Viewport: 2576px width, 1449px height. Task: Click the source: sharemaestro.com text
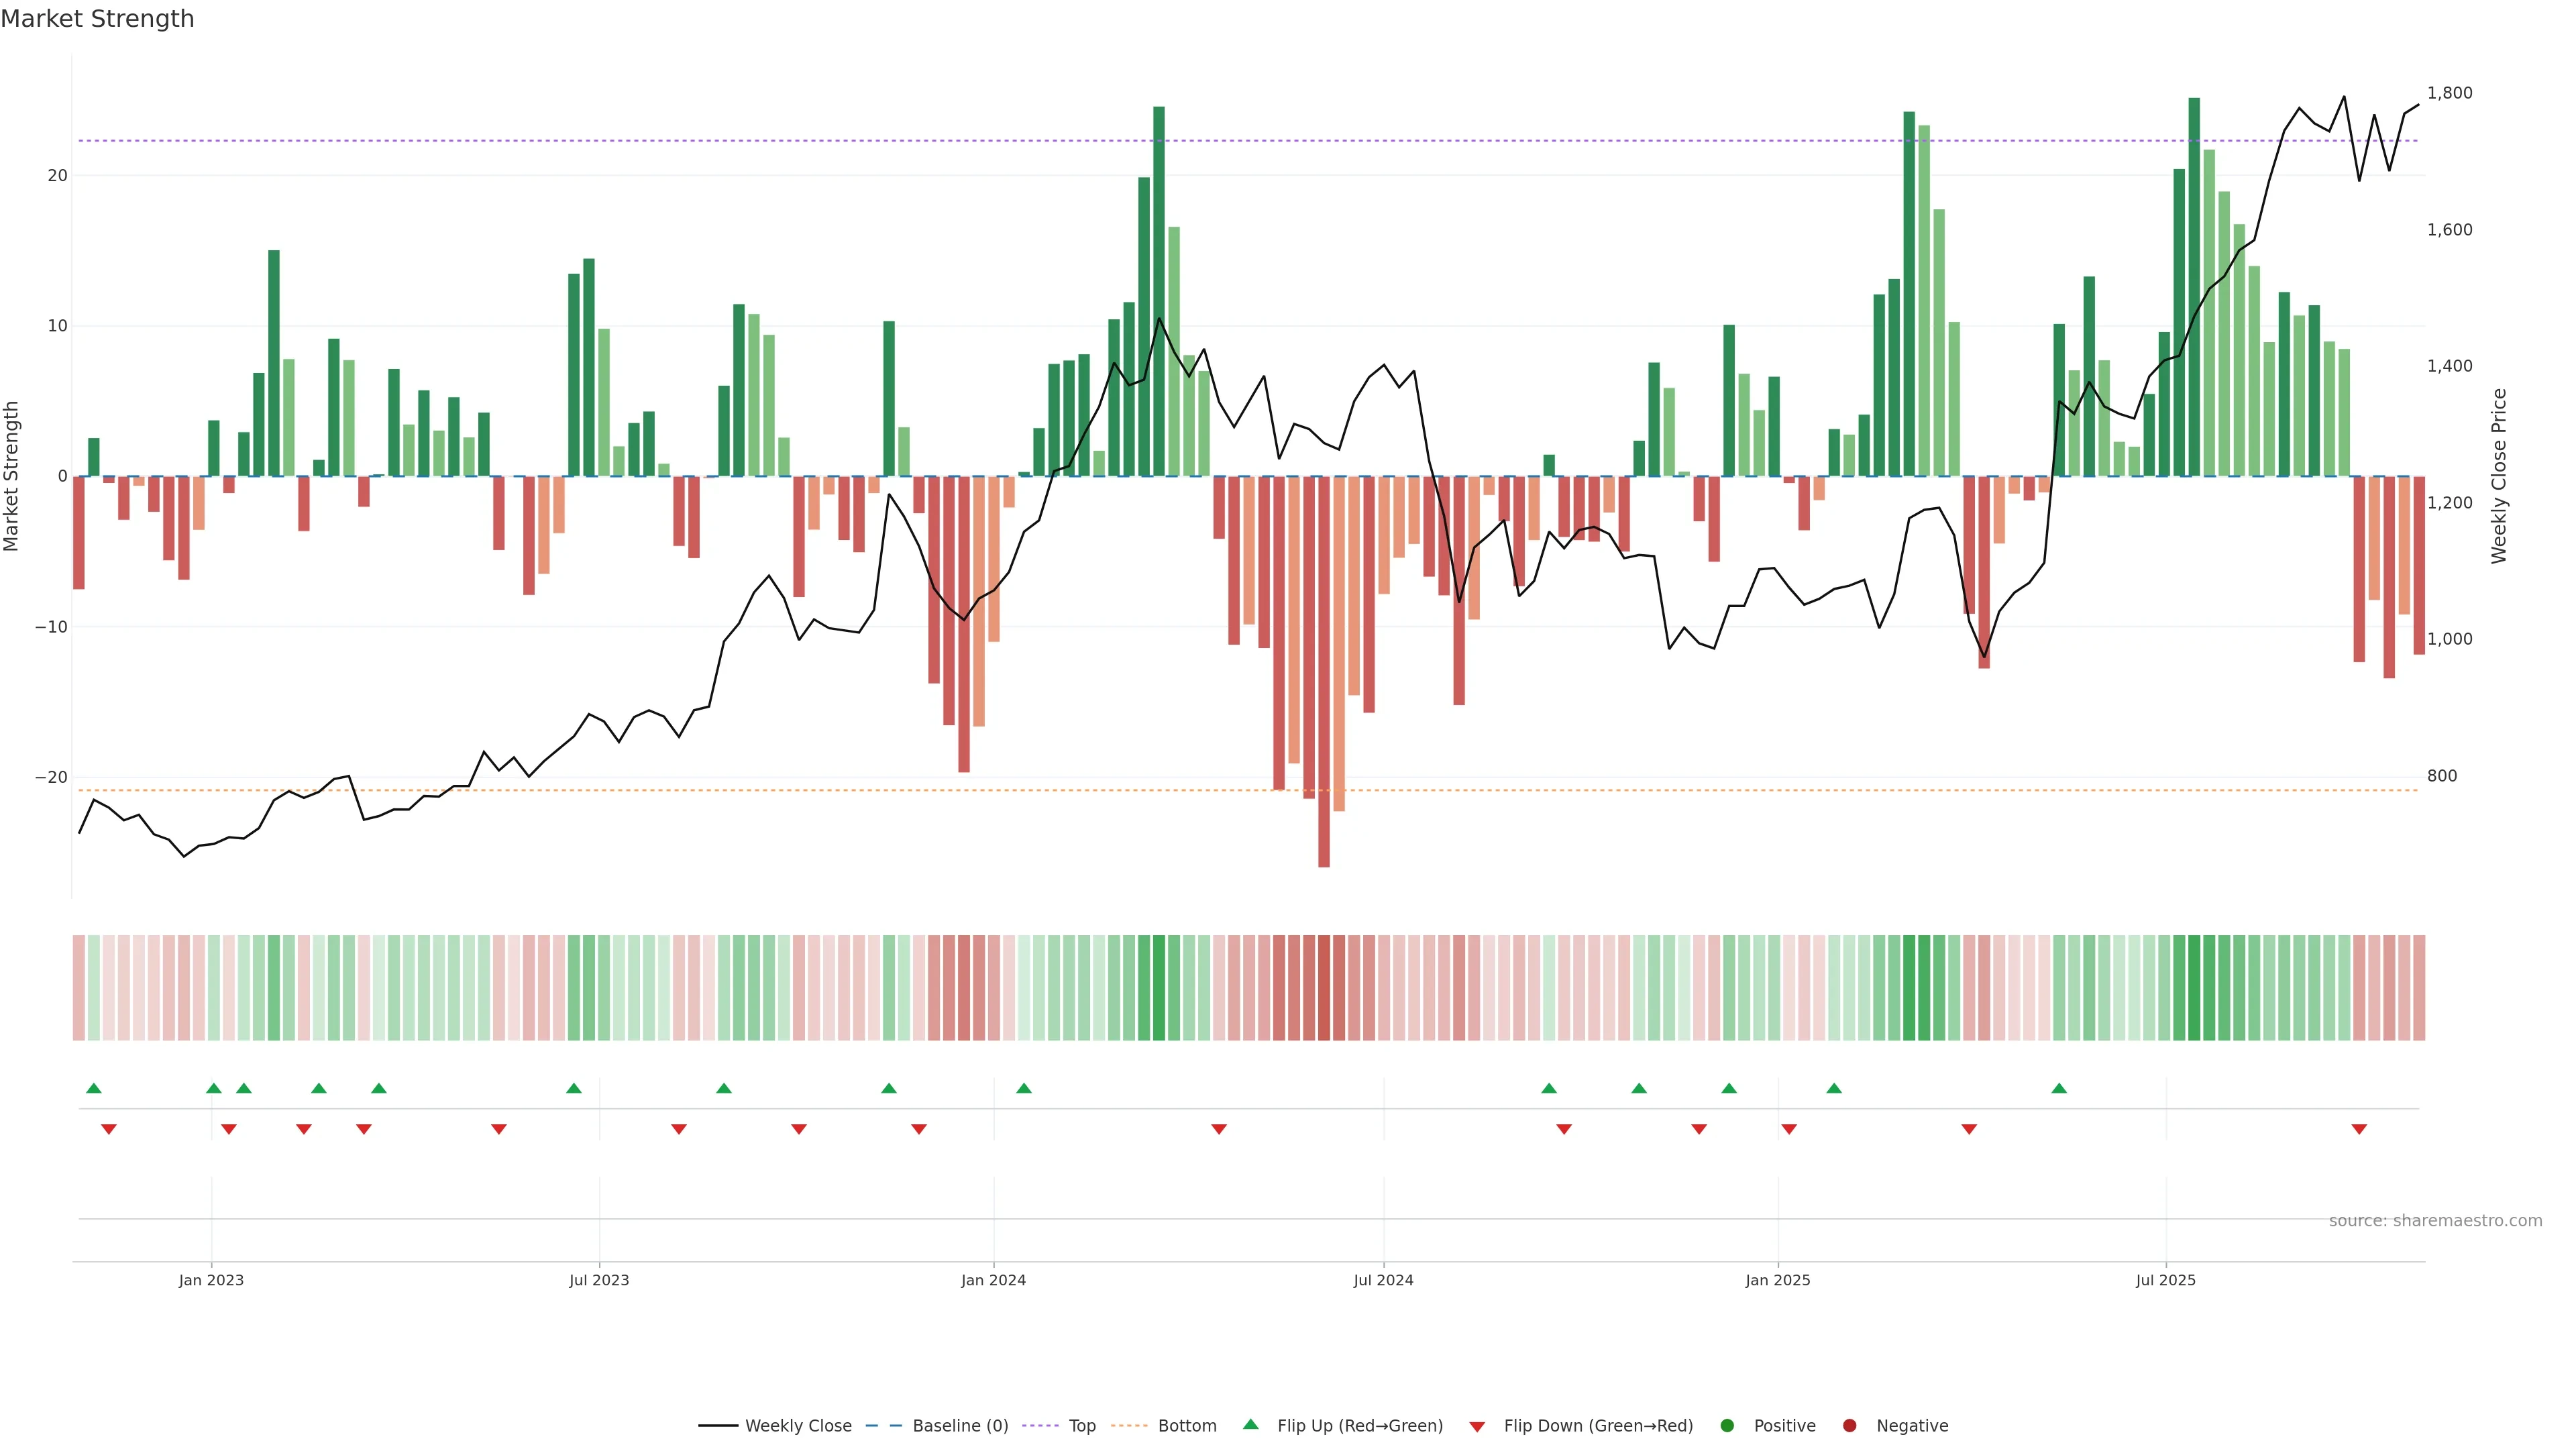click(2435, 1221)
